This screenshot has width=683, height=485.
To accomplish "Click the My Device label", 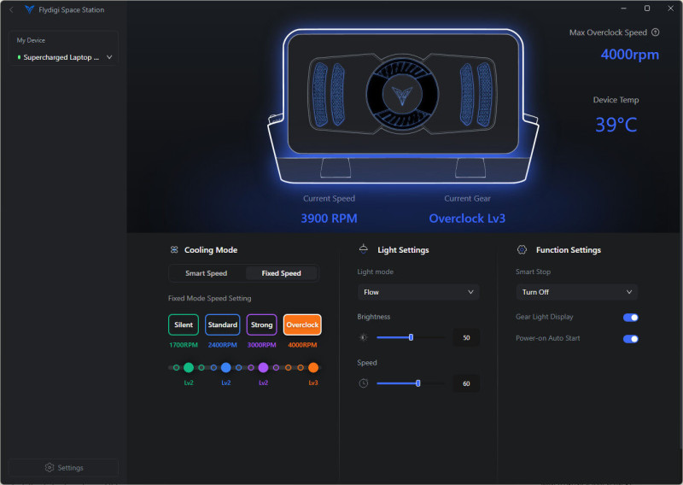I will 31,40.
